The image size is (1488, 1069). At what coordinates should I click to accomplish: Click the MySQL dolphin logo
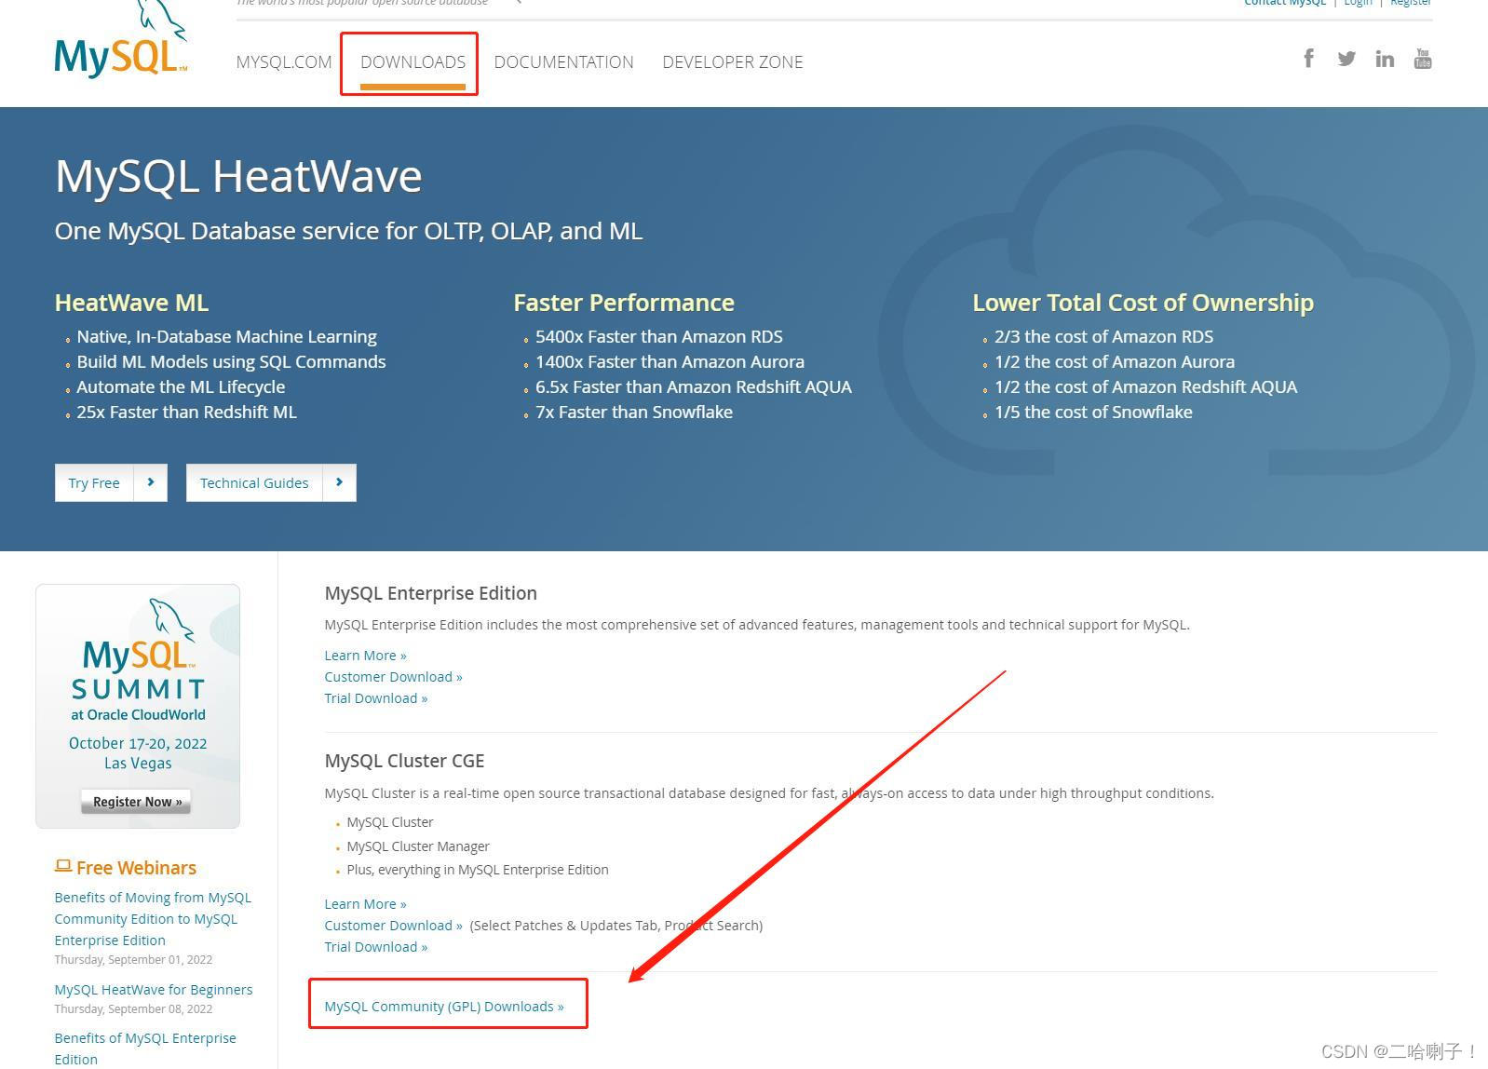pyautogui.click(x=121, y=39)
